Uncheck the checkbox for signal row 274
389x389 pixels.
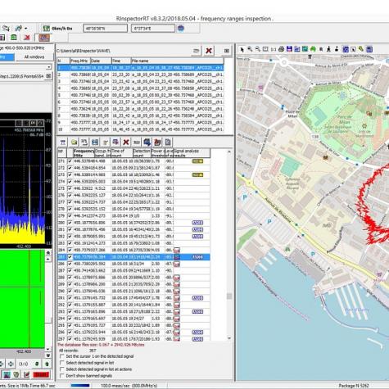(x=70, y=182)
